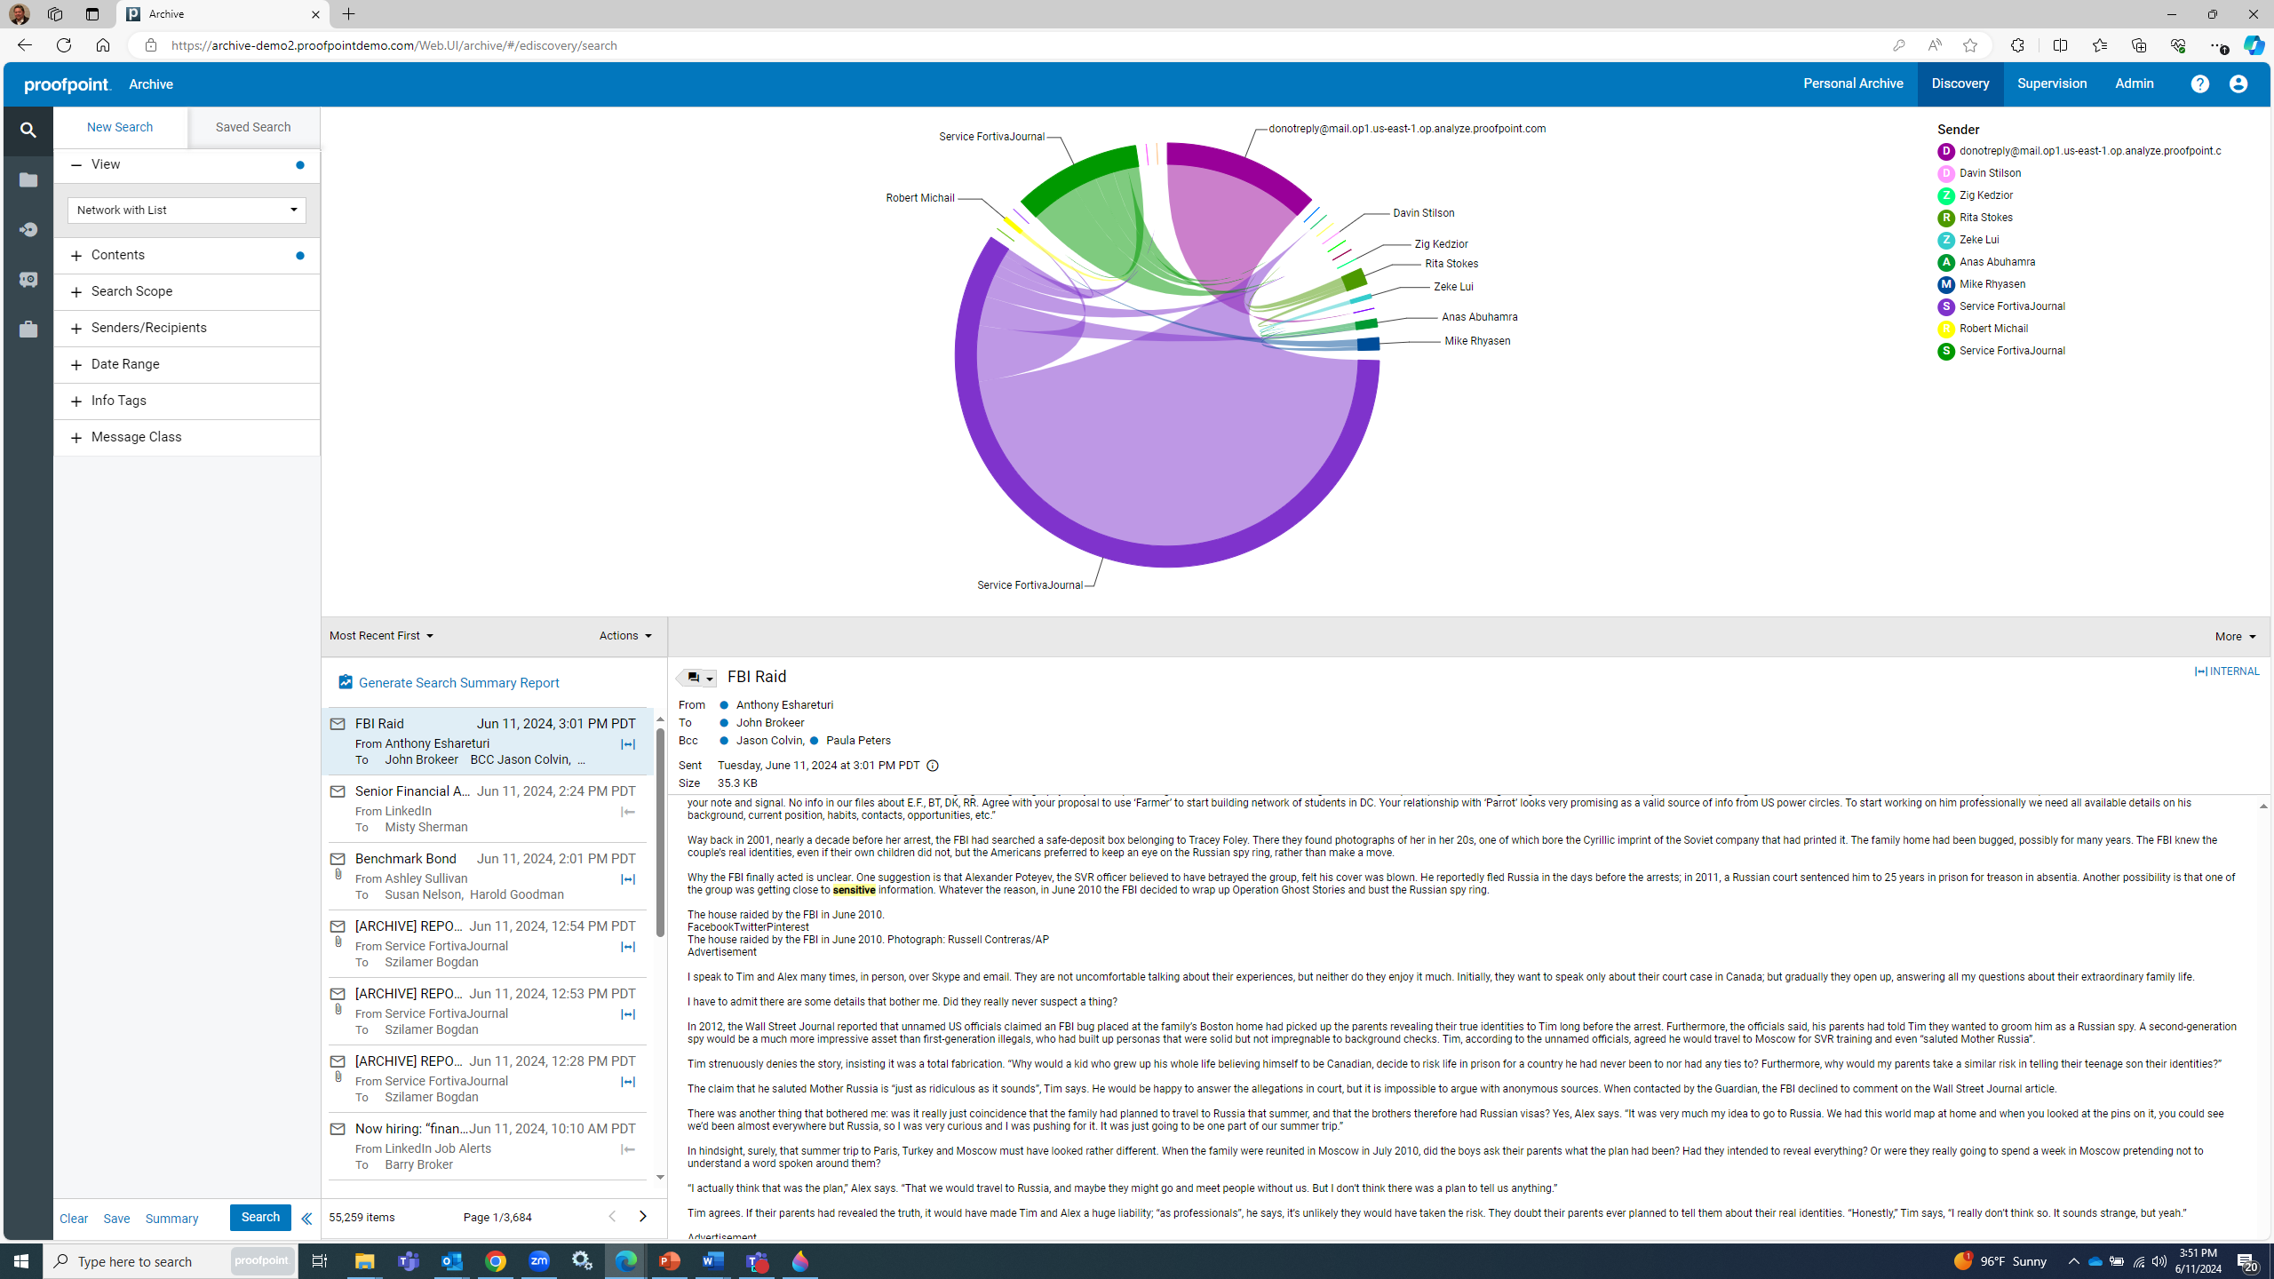
Task: Click the browser home icon
Action: [103, 45]
